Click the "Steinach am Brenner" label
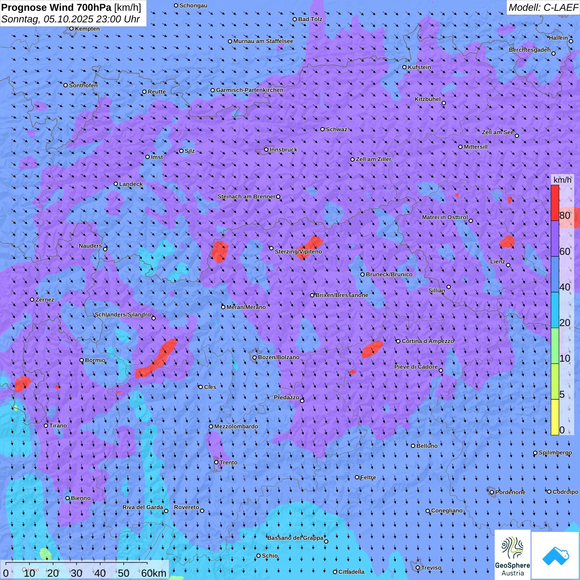 [x=247, y=196]
